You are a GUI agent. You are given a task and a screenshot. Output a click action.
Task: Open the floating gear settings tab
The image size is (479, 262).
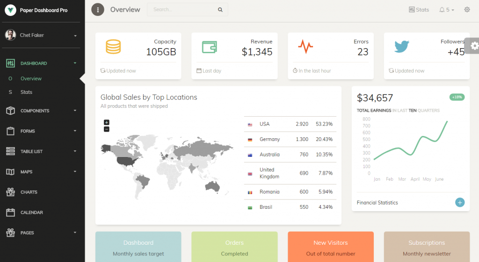pos(474,45)
